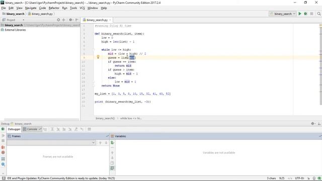Viewport: 322px width, 181px height.
Task: Click the Resume Program icon in debug sidebar
Action: coord(3,136)
